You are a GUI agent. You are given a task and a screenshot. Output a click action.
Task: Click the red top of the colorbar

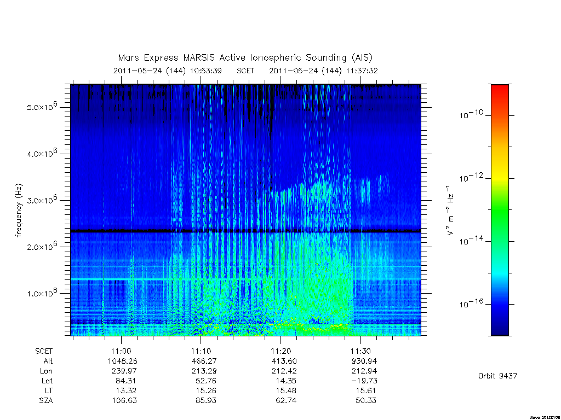500,89
